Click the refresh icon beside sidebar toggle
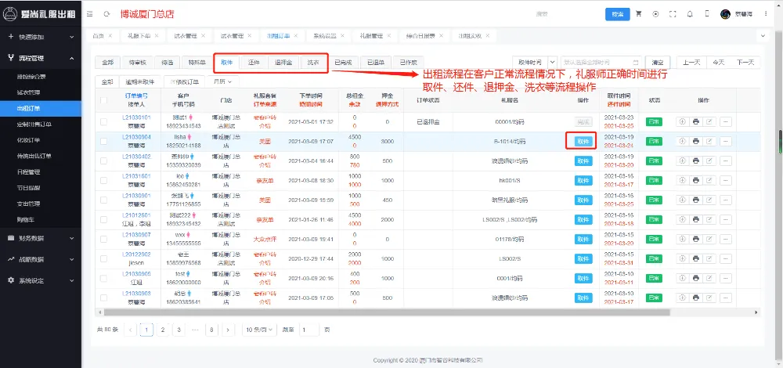The image size is (783, 368). coord(106,14)
